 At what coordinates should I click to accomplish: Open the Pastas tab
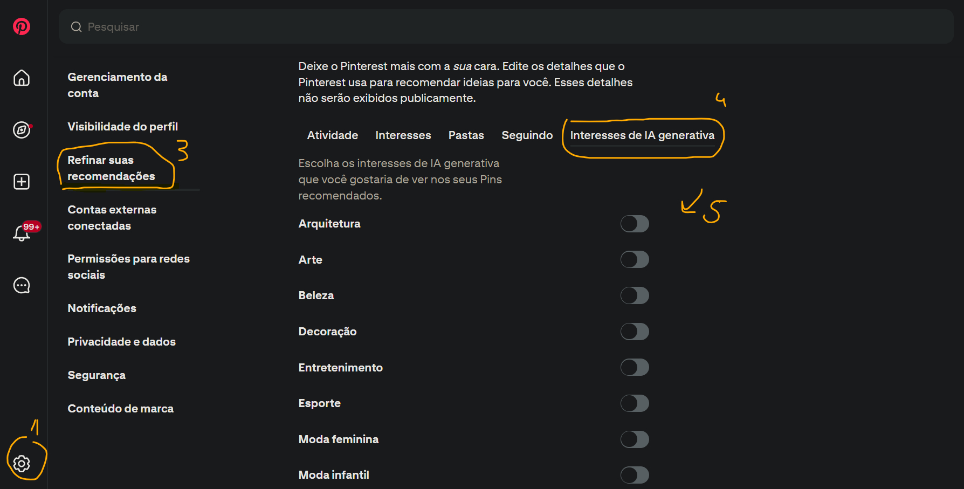pos(466,135)
